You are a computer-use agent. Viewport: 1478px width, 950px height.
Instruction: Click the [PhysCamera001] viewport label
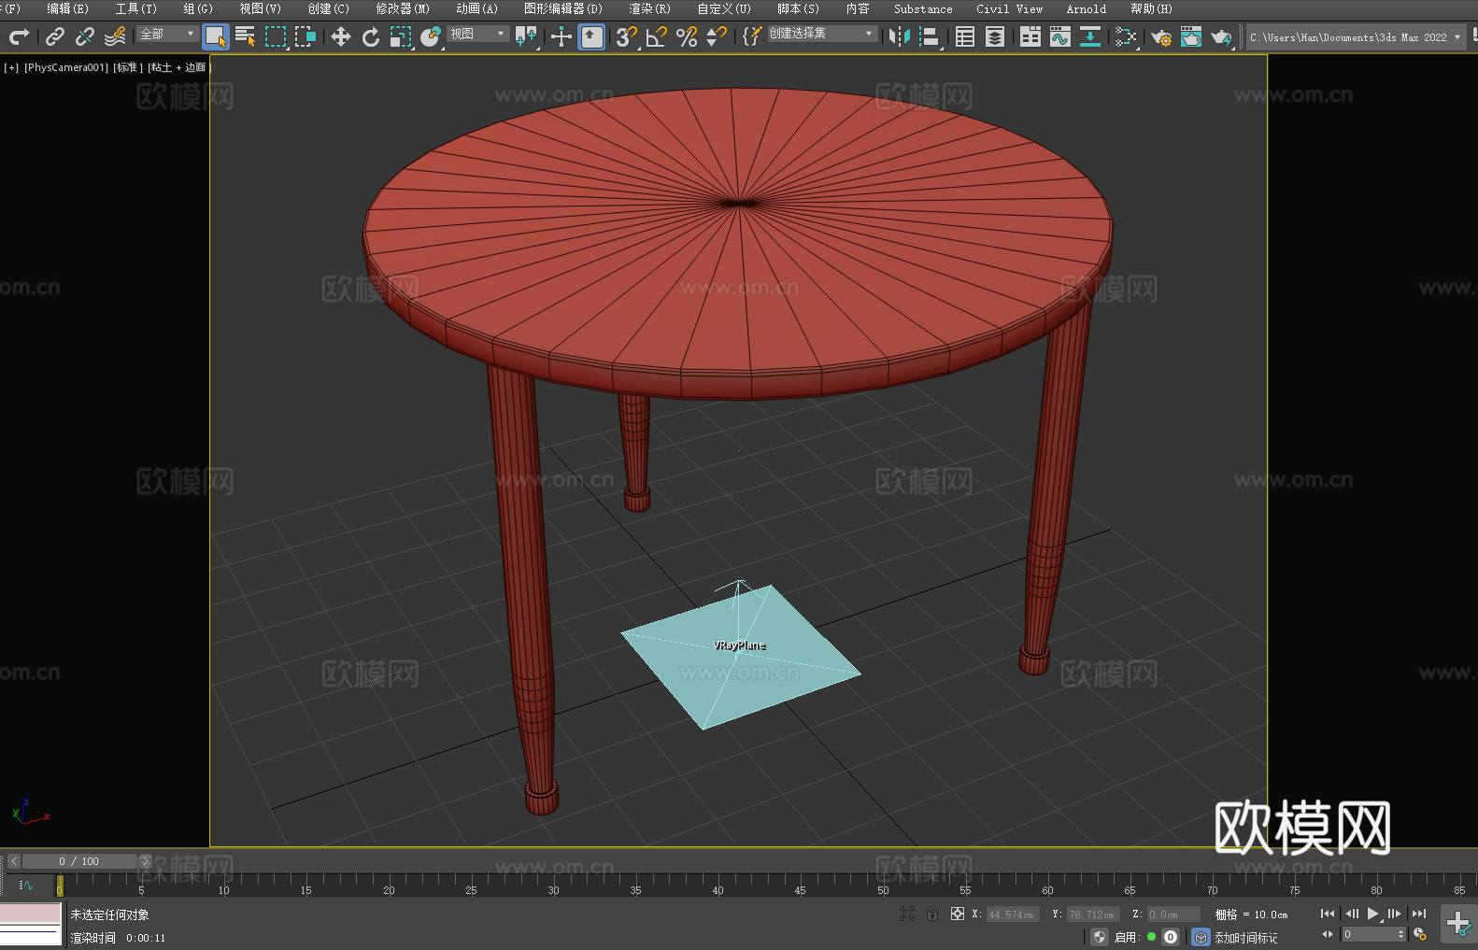point(66,68)
